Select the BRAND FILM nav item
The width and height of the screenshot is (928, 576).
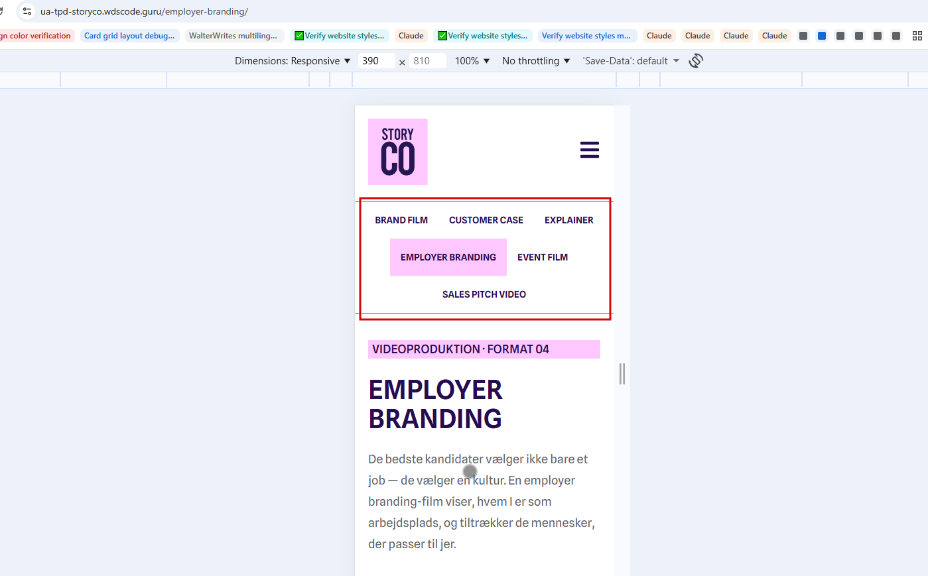pyautogui.click(x=401, y=220)
